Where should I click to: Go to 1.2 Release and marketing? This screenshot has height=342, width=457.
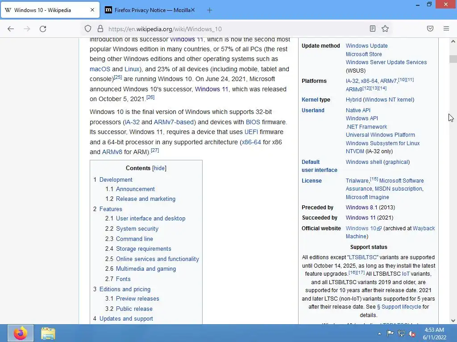click(145, 199)
